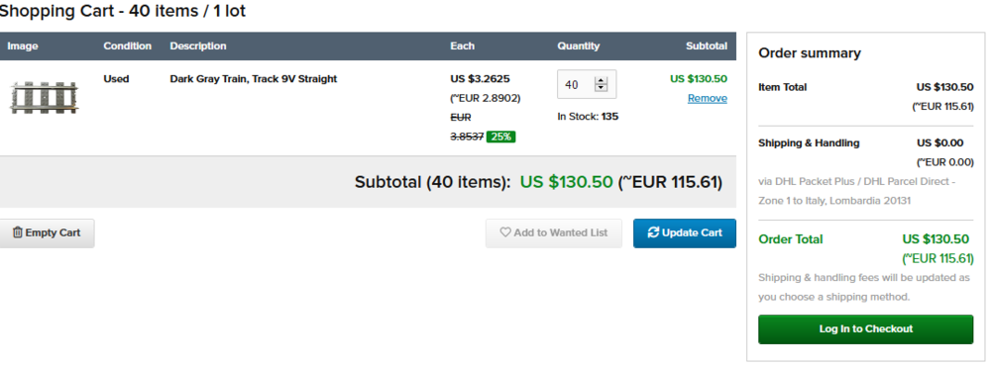Open the train track thumbnail image
This screenshot has height=368, width=991.
[x=45, y=98]
